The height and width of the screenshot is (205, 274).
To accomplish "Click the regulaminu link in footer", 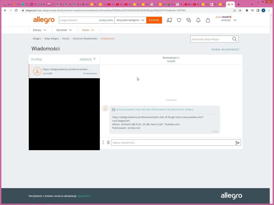I will 84,196.
